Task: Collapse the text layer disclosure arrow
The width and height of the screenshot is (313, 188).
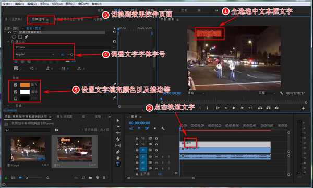Action: [5, 32]
